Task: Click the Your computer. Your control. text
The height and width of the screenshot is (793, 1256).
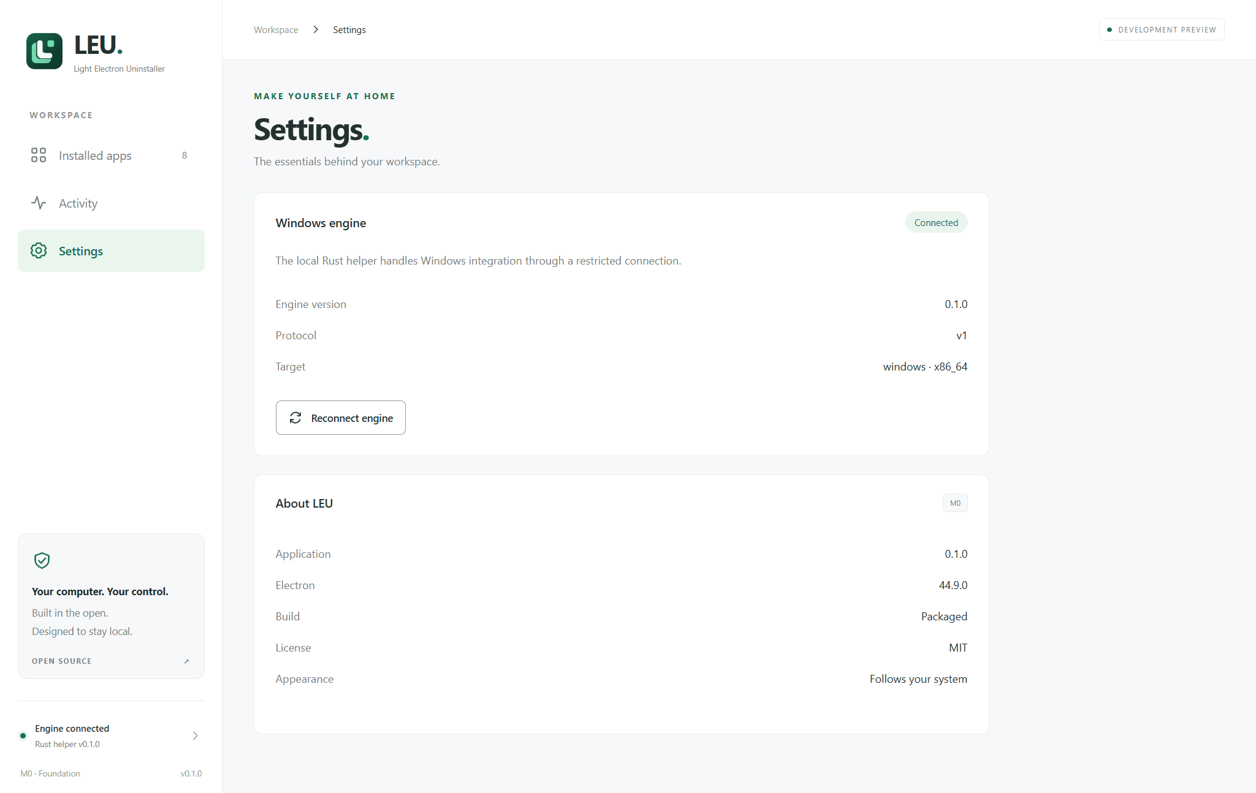Action: click(x=100, y=591)
